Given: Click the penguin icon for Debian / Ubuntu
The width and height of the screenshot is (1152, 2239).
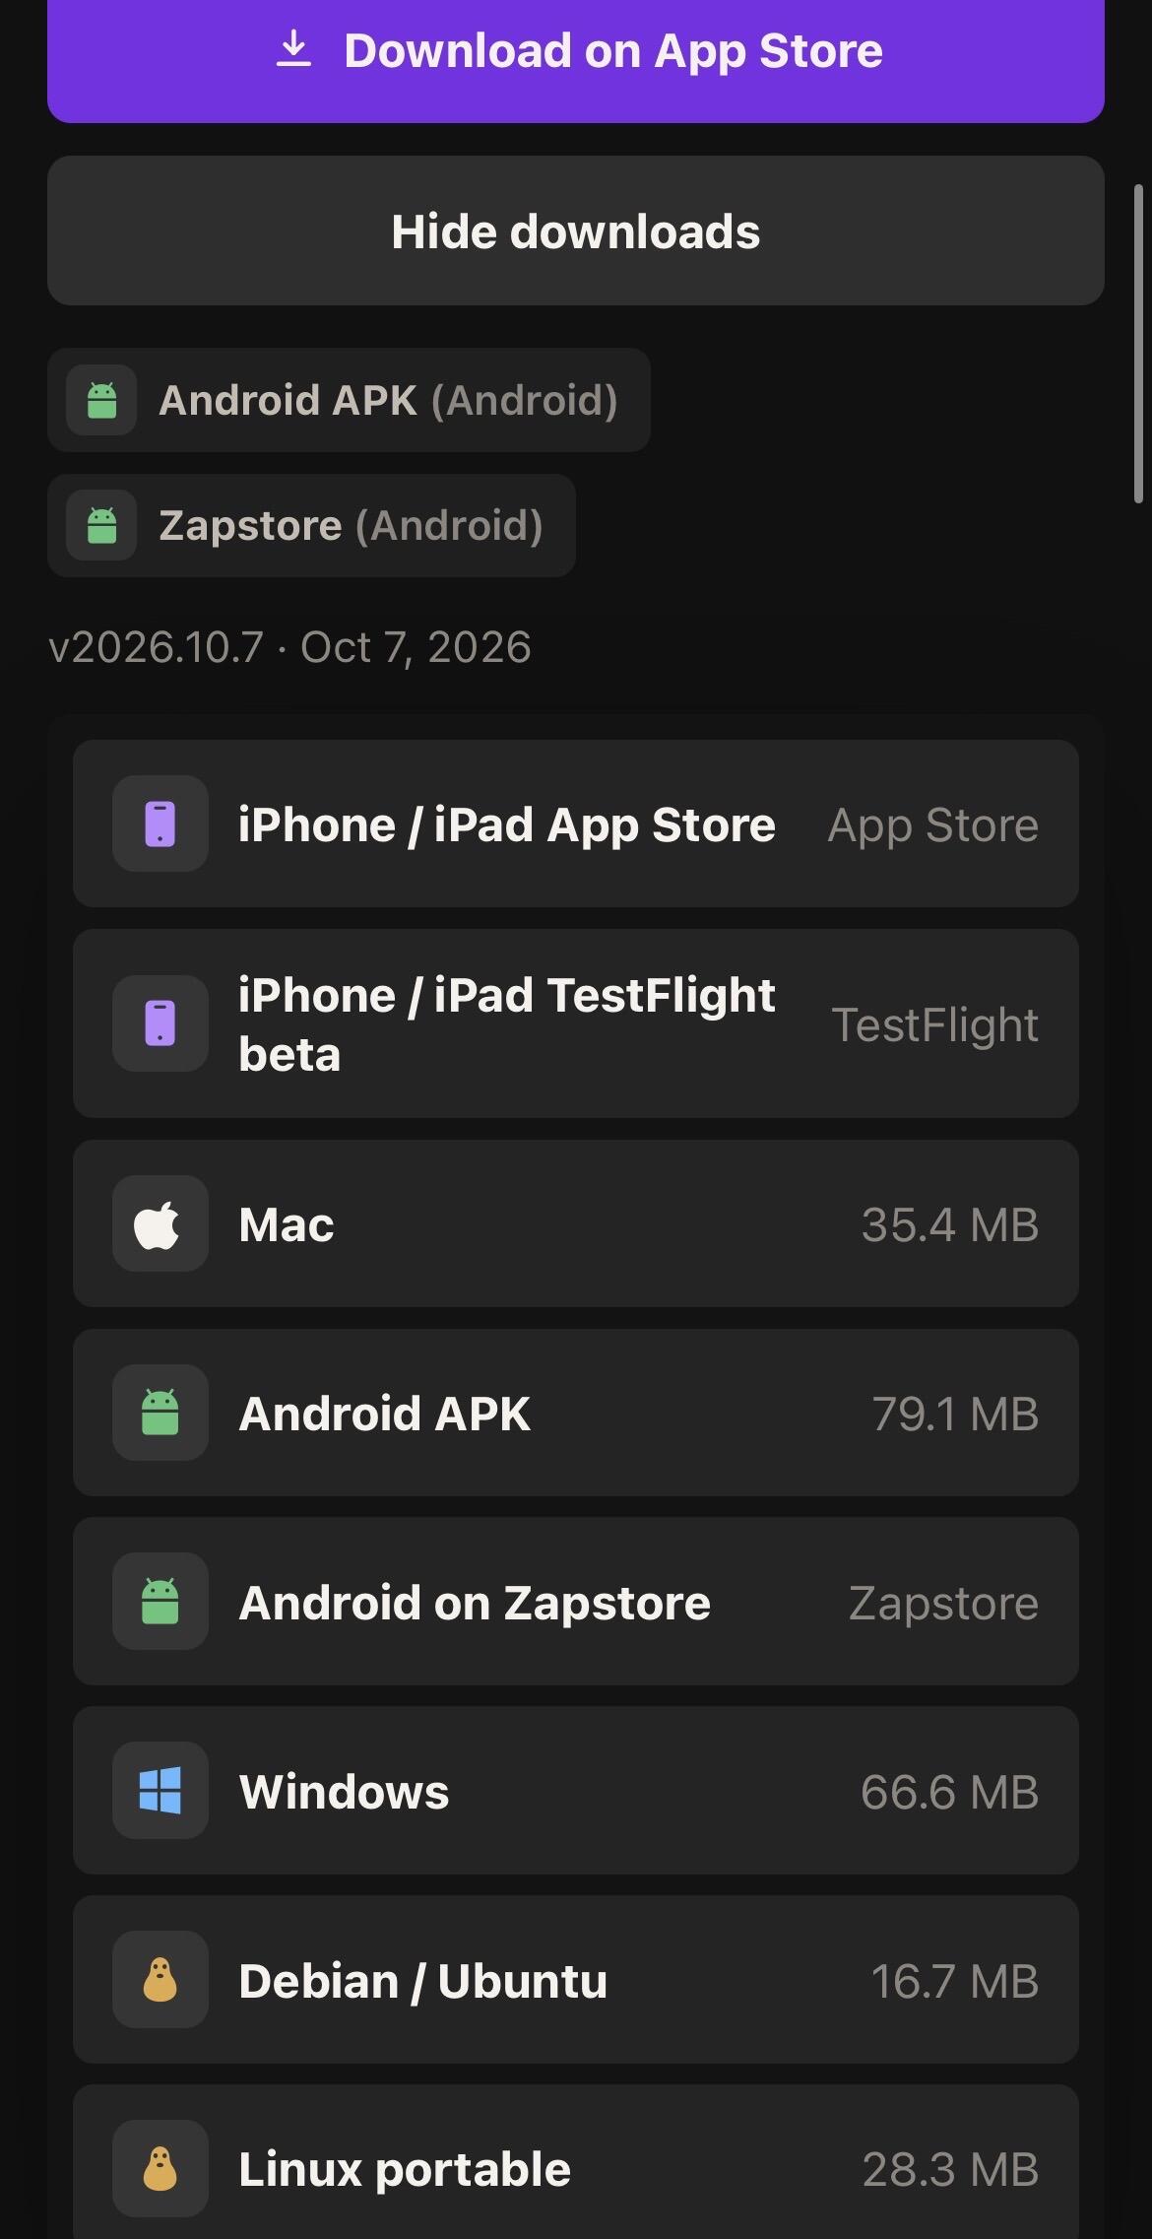Looking at the screenshot, I should tap(160, 1979).
